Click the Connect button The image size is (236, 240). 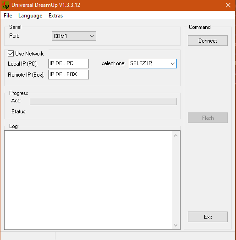pyautogui.click(x=208, y=41)
